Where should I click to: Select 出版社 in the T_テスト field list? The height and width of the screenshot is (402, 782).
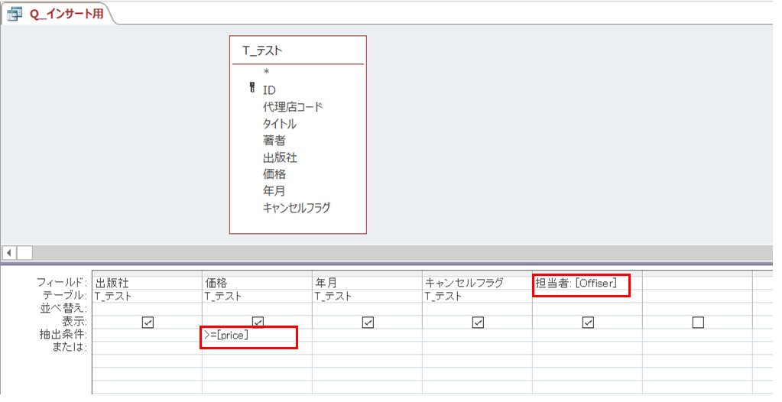pyautogui.click(x=280, y=157)
